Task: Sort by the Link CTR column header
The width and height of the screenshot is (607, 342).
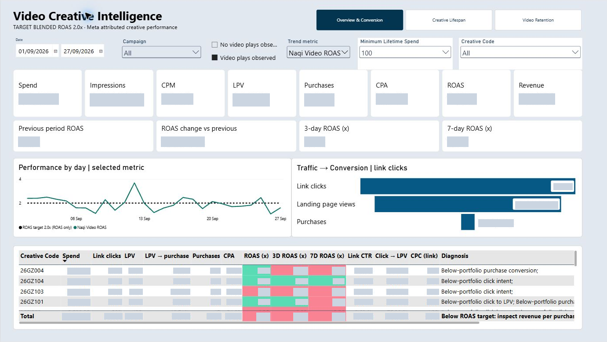Action: 360,256
